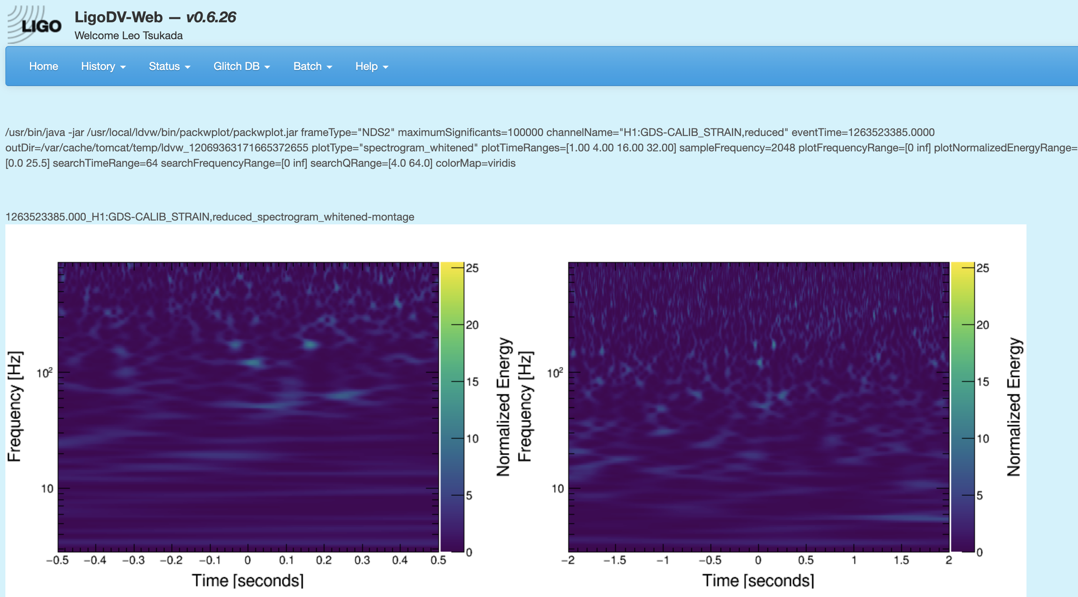Open the Batch dropdown menu

(x=313, y=66)
